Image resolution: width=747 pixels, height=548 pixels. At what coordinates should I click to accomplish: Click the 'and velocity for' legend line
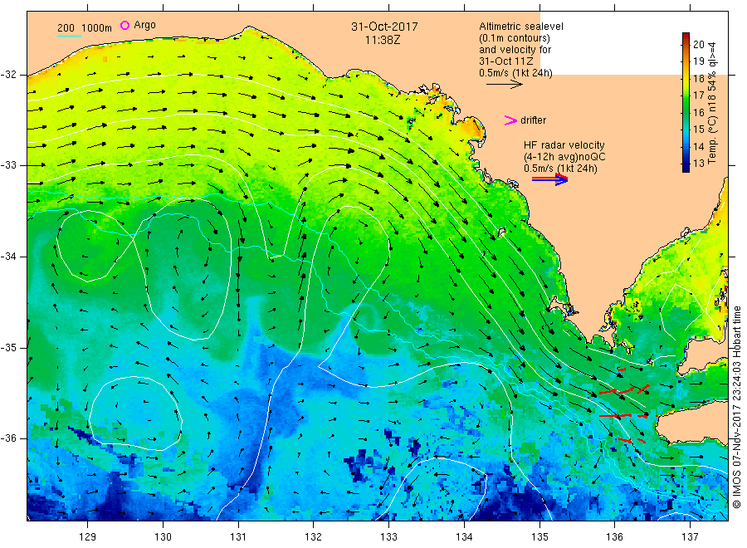(x=515, y=50)
